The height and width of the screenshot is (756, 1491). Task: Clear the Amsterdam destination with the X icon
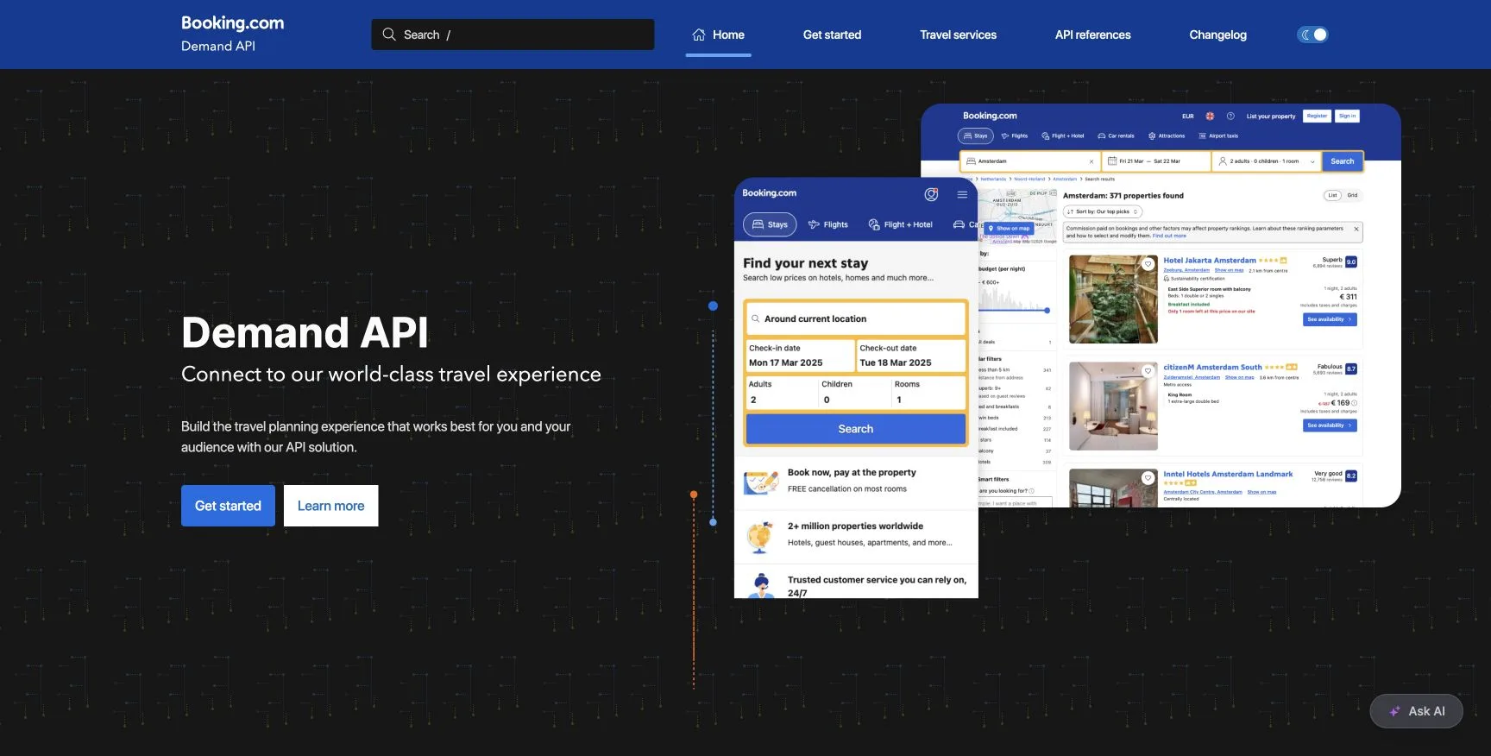tap(1092, 161)
